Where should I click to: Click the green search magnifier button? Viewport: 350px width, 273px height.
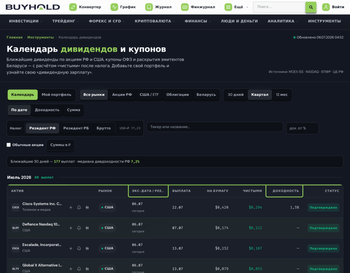coord(311,7)
